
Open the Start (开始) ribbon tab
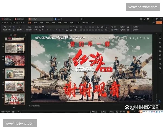30,22
